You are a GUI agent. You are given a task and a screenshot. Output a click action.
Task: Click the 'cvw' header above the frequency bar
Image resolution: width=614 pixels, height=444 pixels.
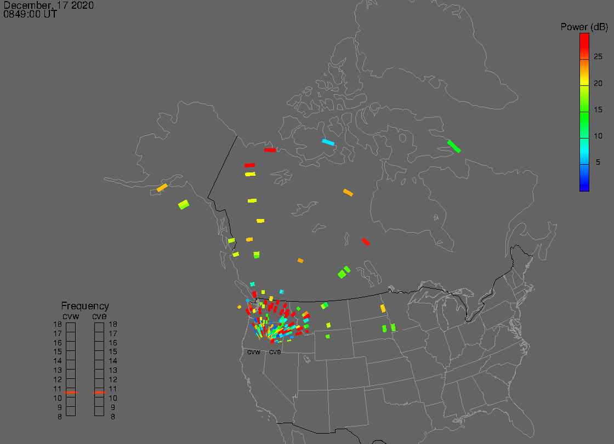pyautogui.click(x=71, y=316)
